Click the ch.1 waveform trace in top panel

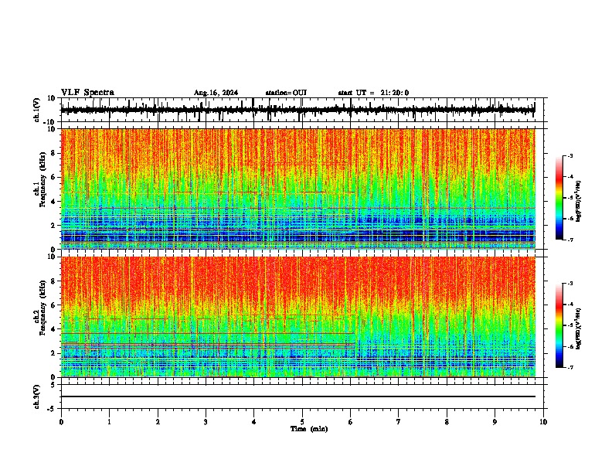tap(297, 110)
